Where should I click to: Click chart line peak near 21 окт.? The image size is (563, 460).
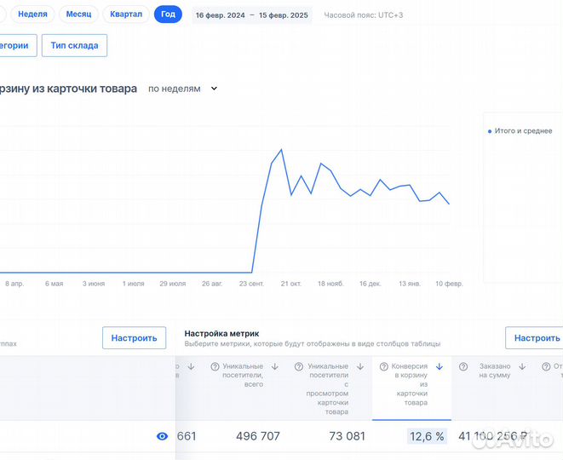click(281, 150)
